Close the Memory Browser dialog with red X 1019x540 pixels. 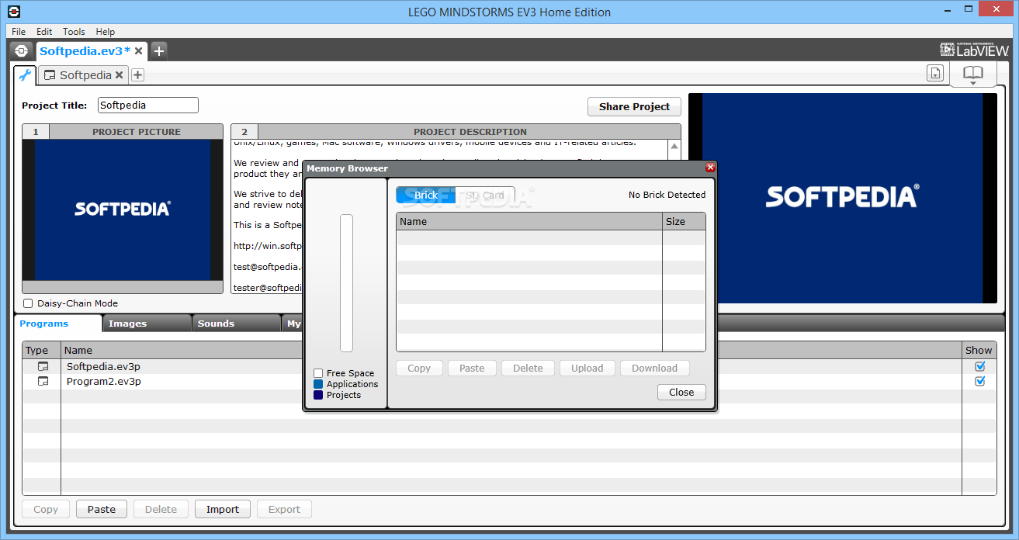pos(710,168)
